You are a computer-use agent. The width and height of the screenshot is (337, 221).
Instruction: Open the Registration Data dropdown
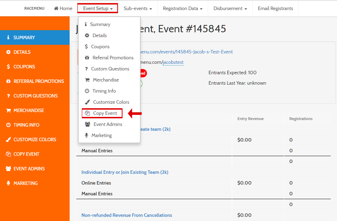tap(182, 8)
